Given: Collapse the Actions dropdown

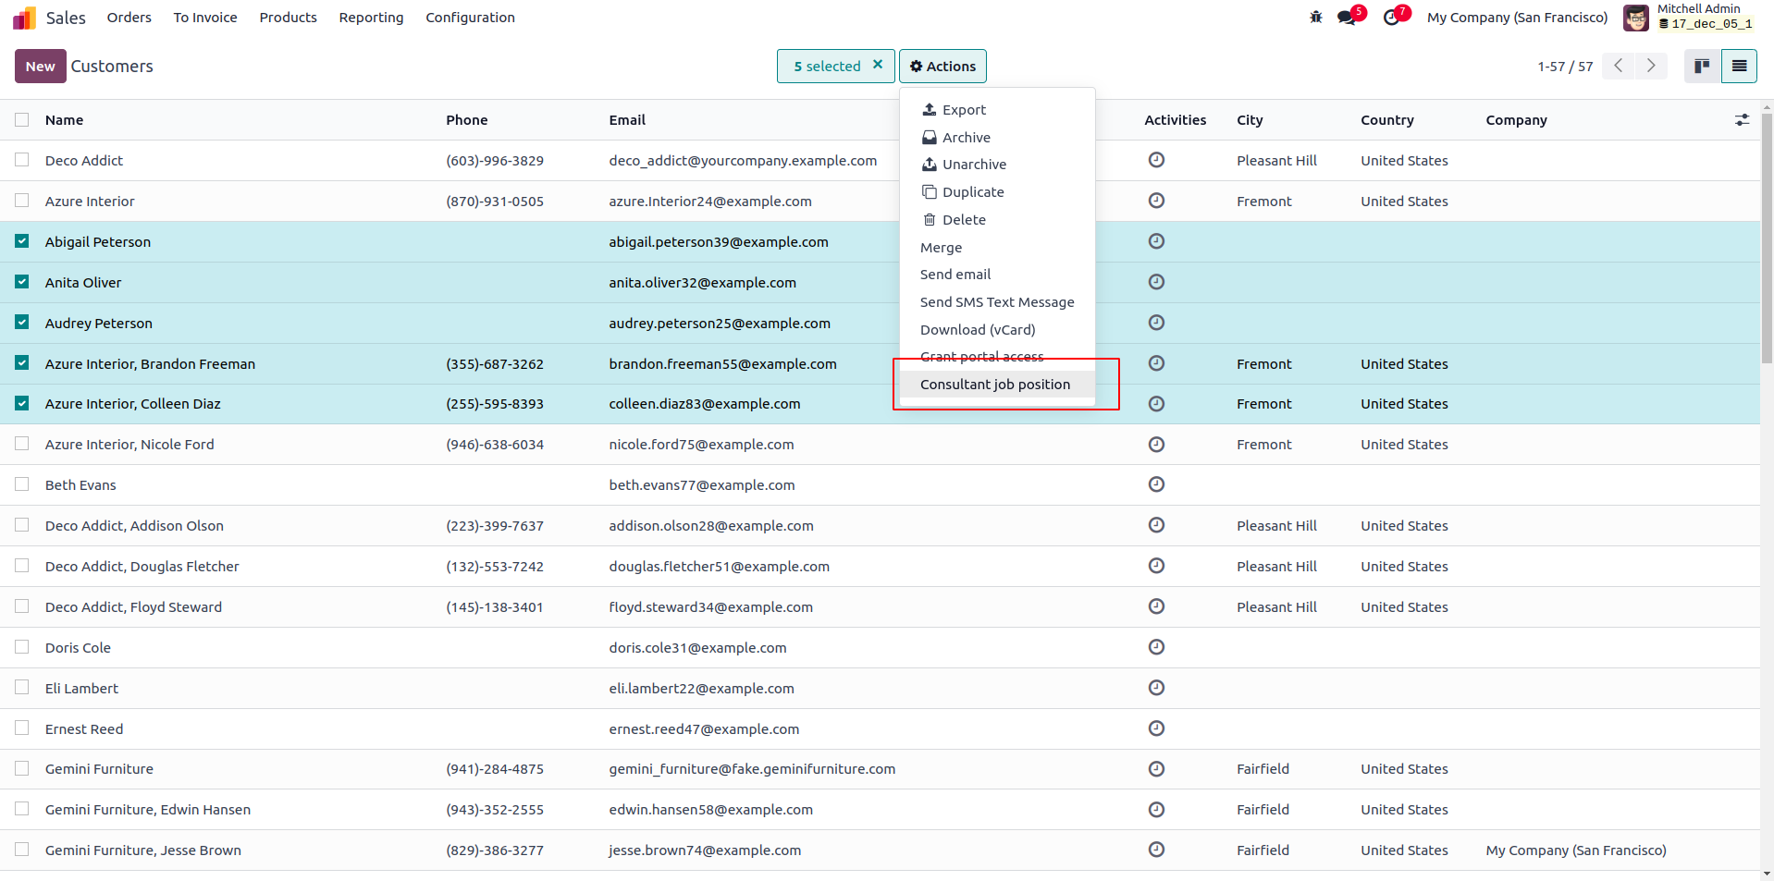Looking at the screenshot, I should pos(942,66).
